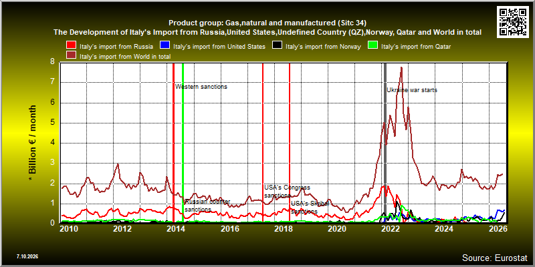Click the 'USA's Congress sanctions' annotation
Image resolution: width=535 pixels, height=267 pixels.
(288, 192)
